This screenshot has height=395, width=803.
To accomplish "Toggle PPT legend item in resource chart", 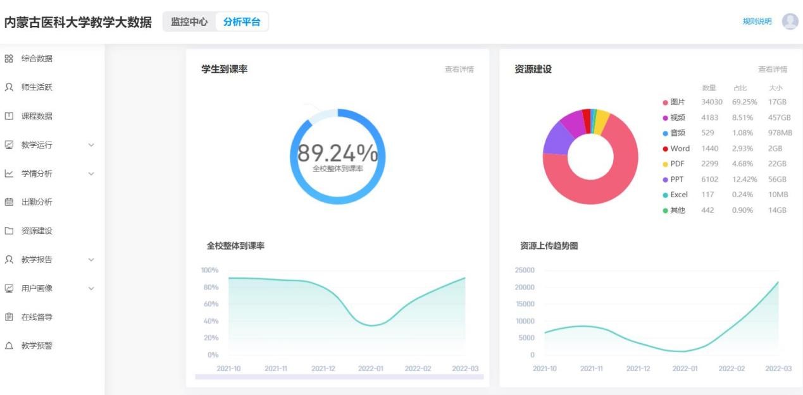I will (x=673, y=179).
